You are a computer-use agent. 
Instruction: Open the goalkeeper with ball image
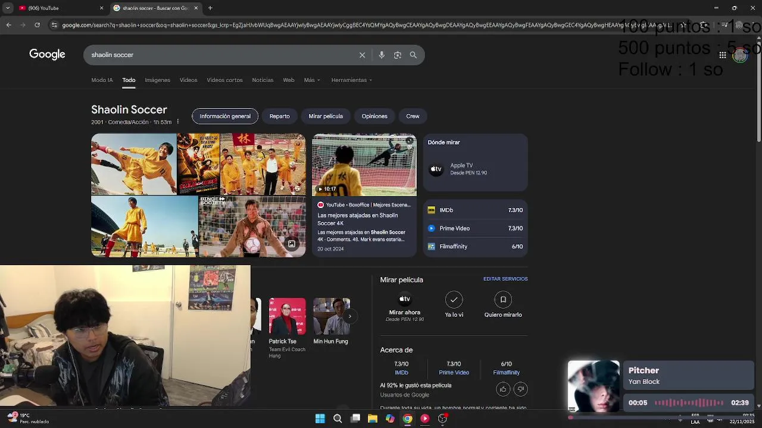tap(252, 227)
